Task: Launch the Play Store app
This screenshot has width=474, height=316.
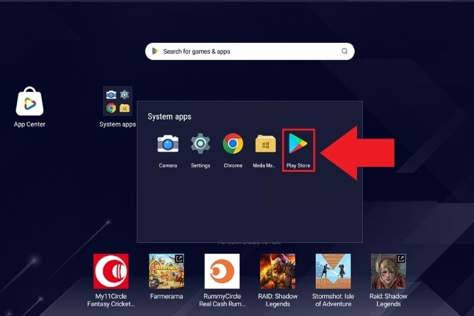Action: click(x=298, y=143)
